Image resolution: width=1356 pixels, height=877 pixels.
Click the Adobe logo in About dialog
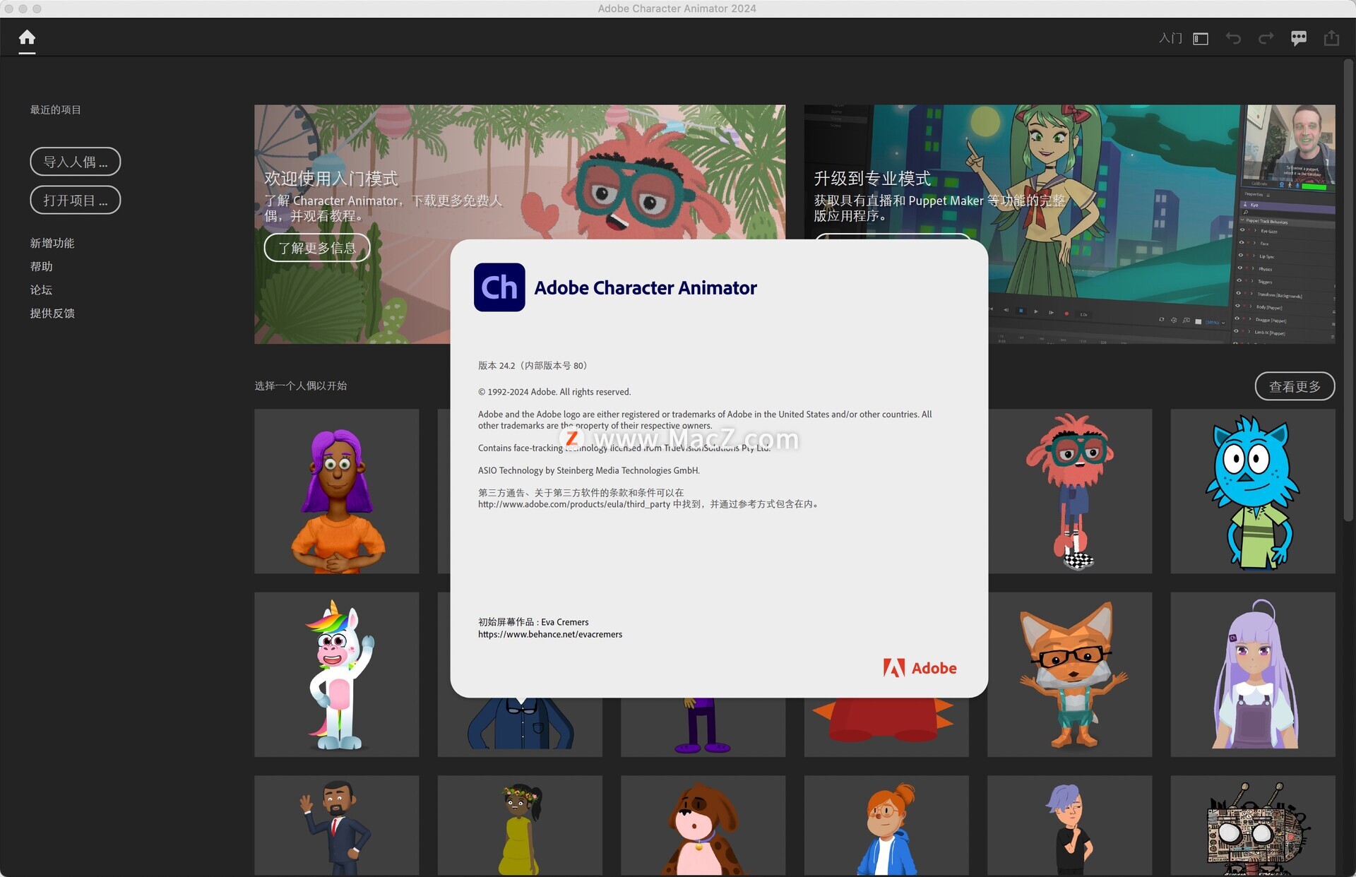point(920,668)
